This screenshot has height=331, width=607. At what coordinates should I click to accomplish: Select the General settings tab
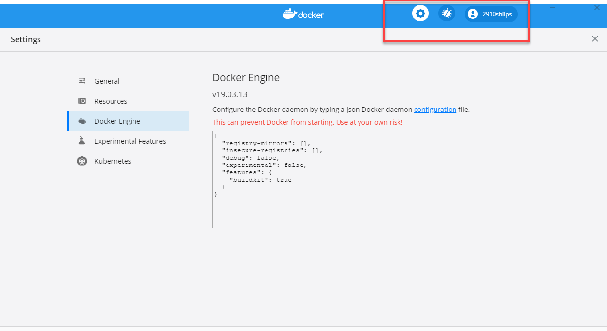tap(128, 81)
